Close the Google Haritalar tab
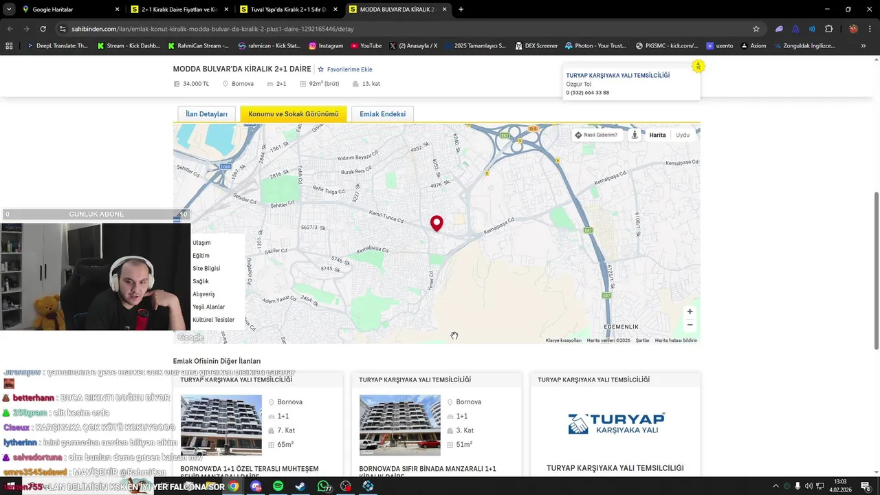 click(117, 10)
